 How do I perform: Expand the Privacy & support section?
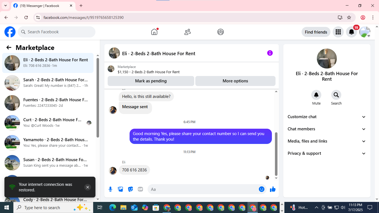tap(327, 153)
